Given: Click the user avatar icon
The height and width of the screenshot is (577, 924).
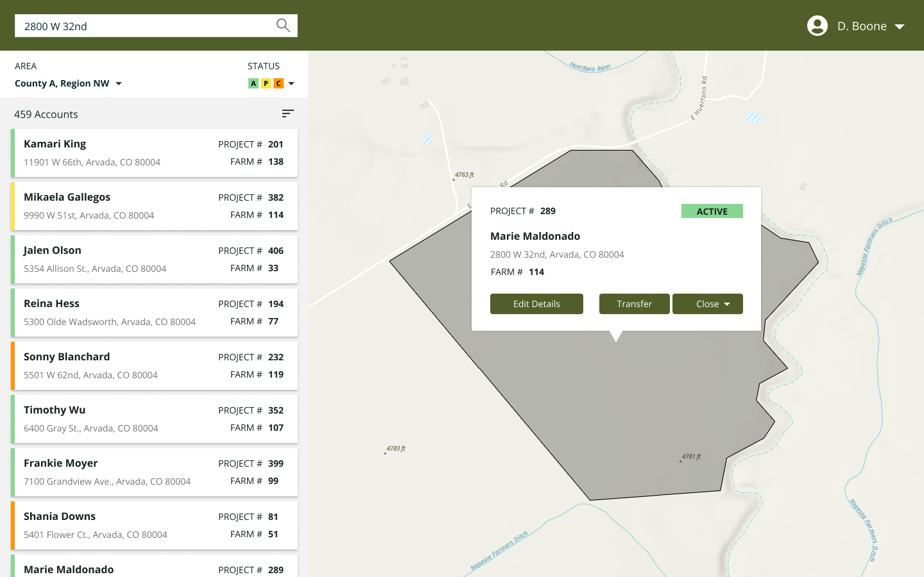Looking at the screenshot, I should [817, 26].
